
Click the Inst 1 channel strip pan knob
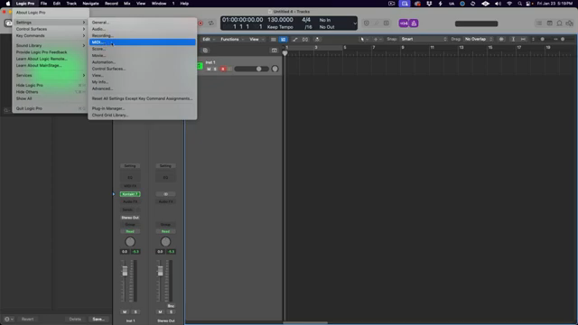pos(130,242)
